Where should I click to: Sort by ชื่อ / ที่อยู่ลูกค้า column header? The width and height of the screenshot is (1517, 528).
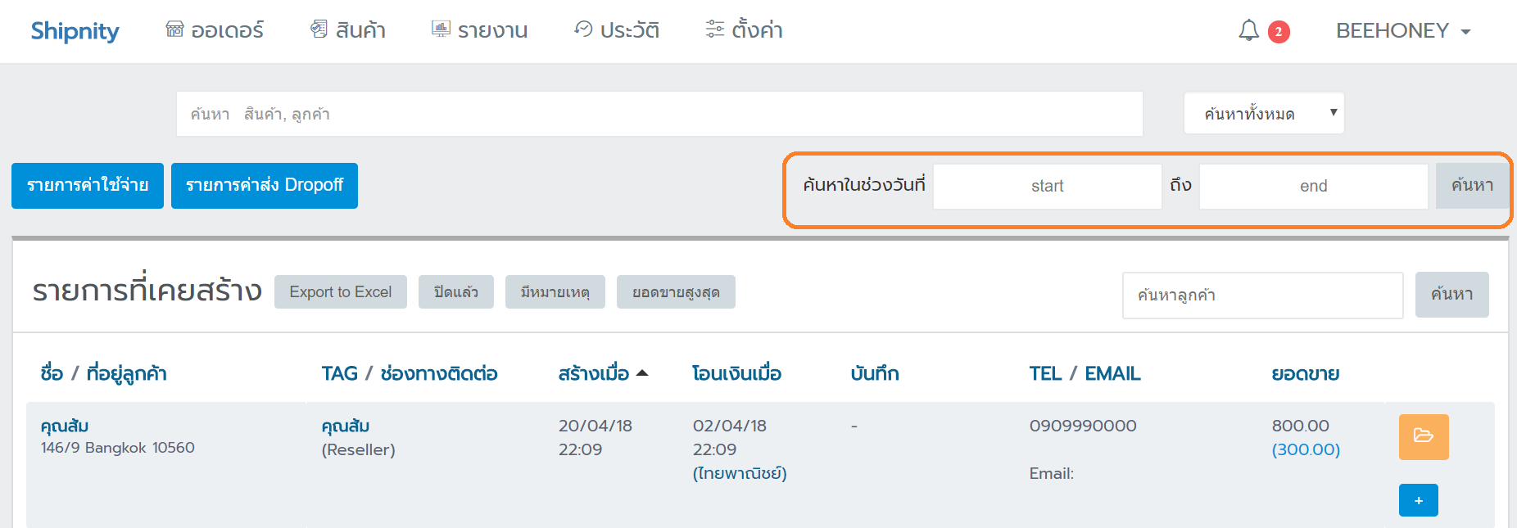click(x=104, y=374)
